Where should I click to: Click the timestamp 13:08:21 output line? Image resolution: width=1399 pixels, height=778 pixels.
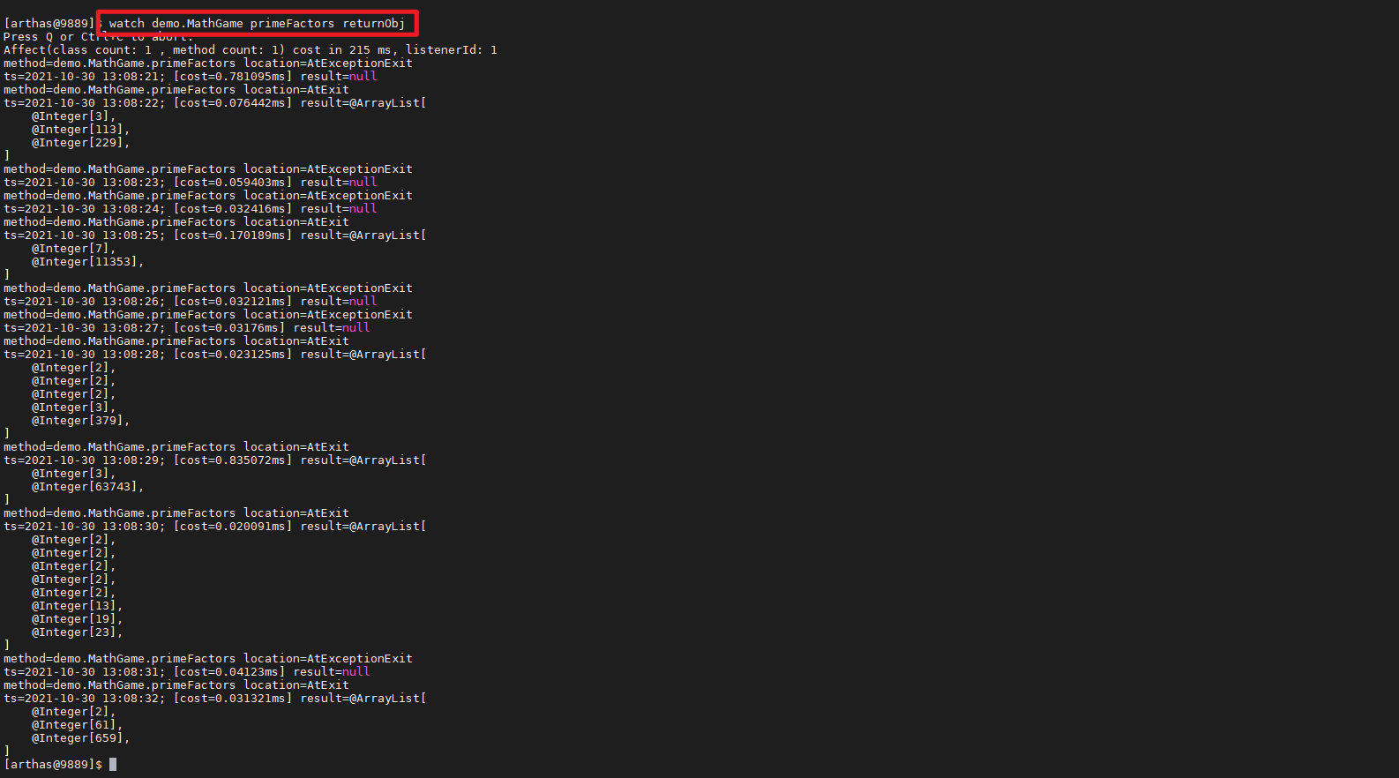[x=191, y=77]
